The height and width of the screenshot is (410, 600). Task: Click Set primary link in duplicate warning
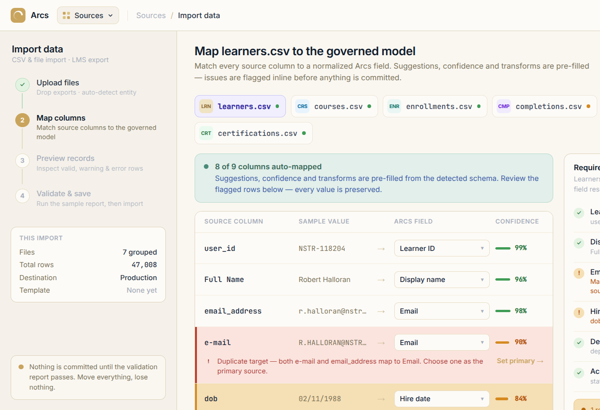point(520,361)
